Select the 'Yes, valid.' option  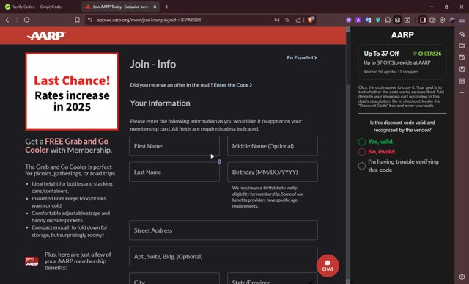362,142
